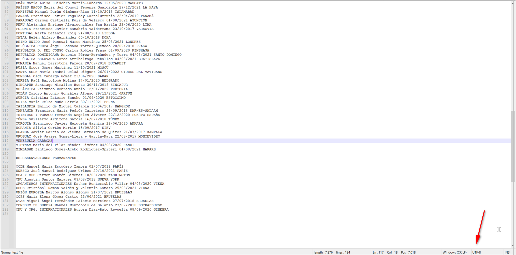Image resolution: width=516 pixels, height=255 pixels.
Task: Click empty line 134 in editor
Action: 107,214
